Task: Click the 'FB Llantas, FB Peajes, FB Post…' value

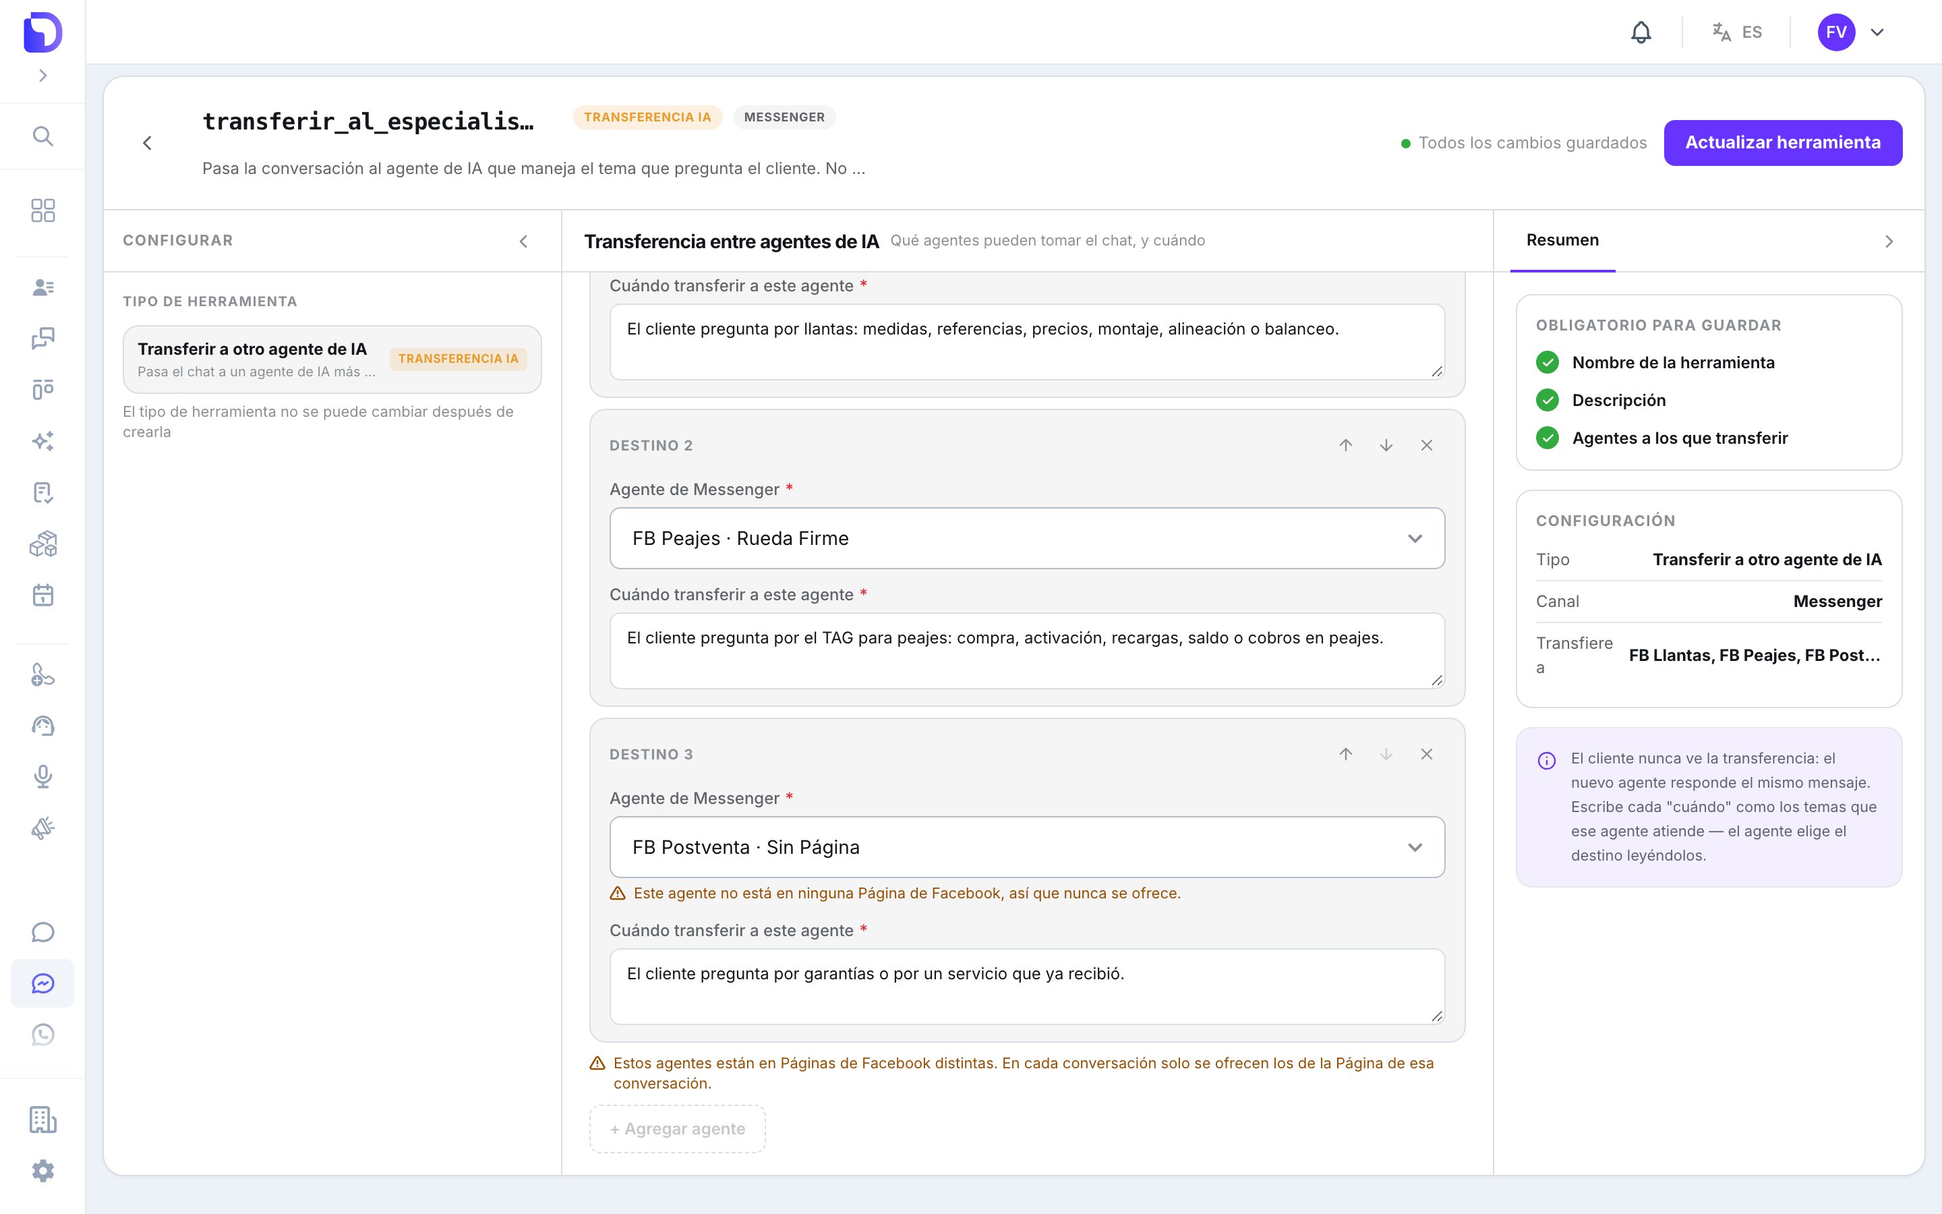Action: point(1755,655)
